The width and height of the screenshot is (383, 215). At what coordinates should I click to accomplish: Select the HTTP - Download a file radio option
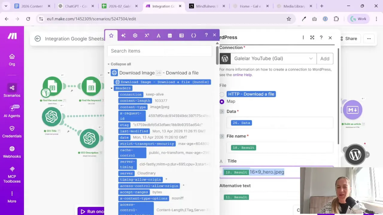[x=222, y=94]
